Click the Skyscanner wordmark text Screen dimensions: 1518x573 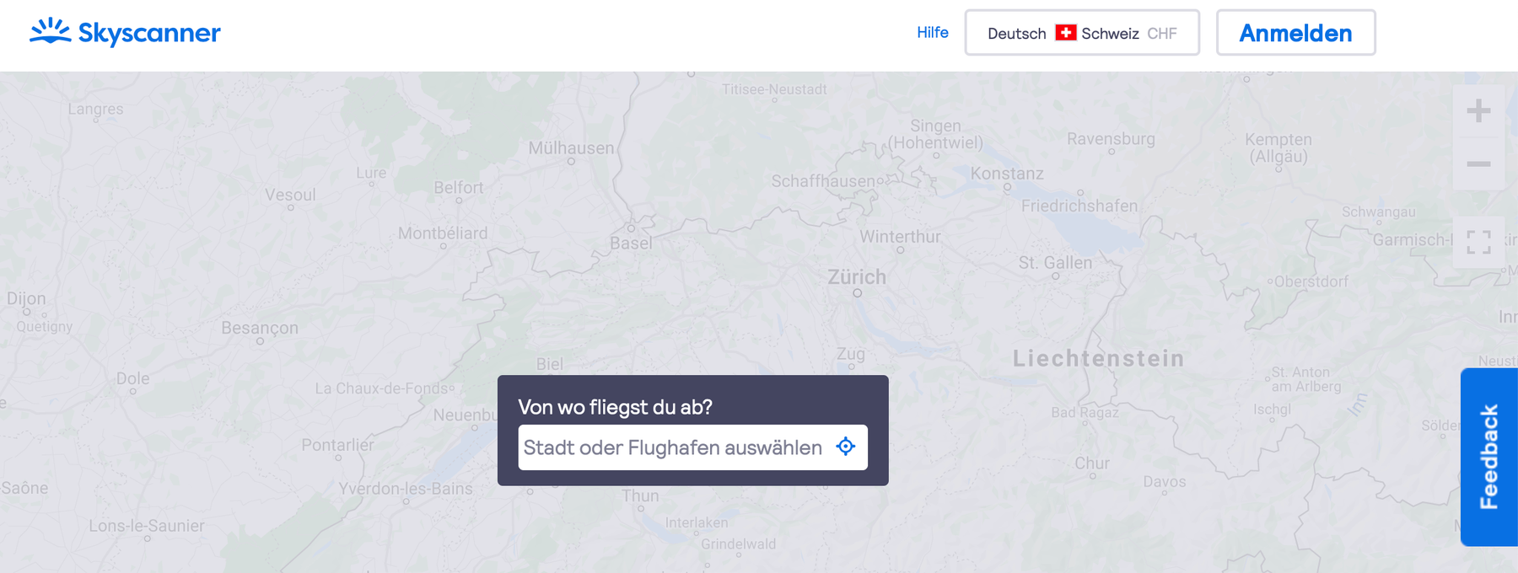tap(149, 34)
